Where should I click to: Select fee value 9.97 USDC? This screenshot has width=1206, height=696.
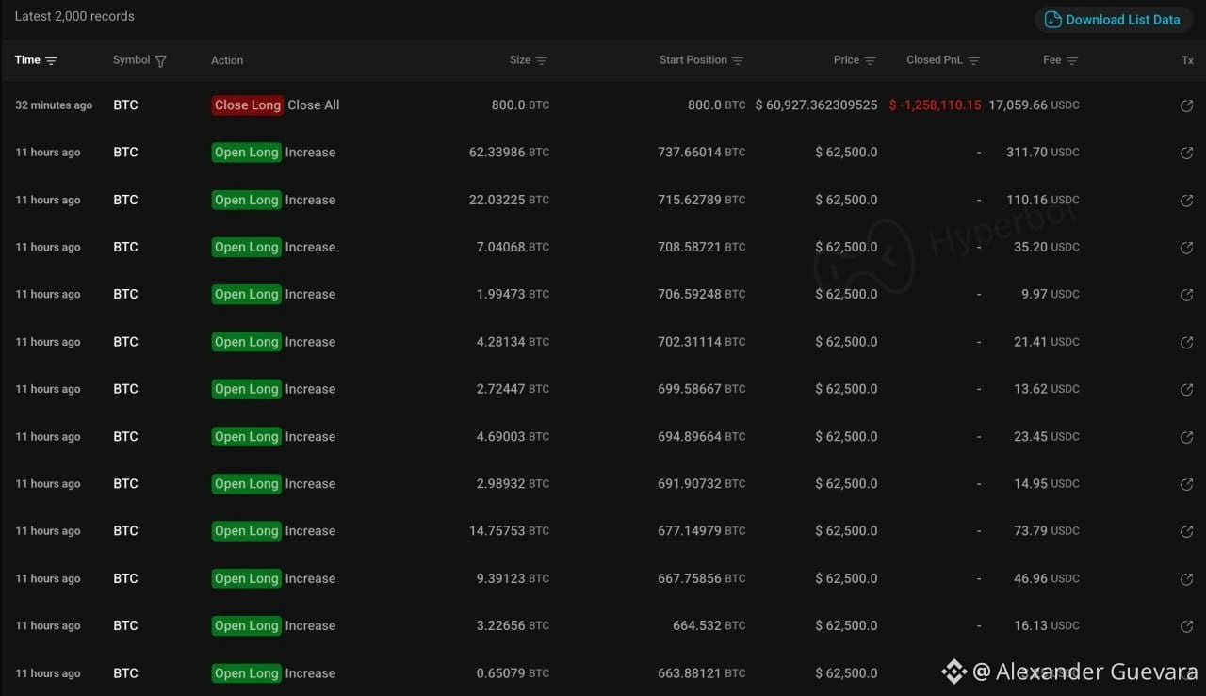tap(1050, 295)
